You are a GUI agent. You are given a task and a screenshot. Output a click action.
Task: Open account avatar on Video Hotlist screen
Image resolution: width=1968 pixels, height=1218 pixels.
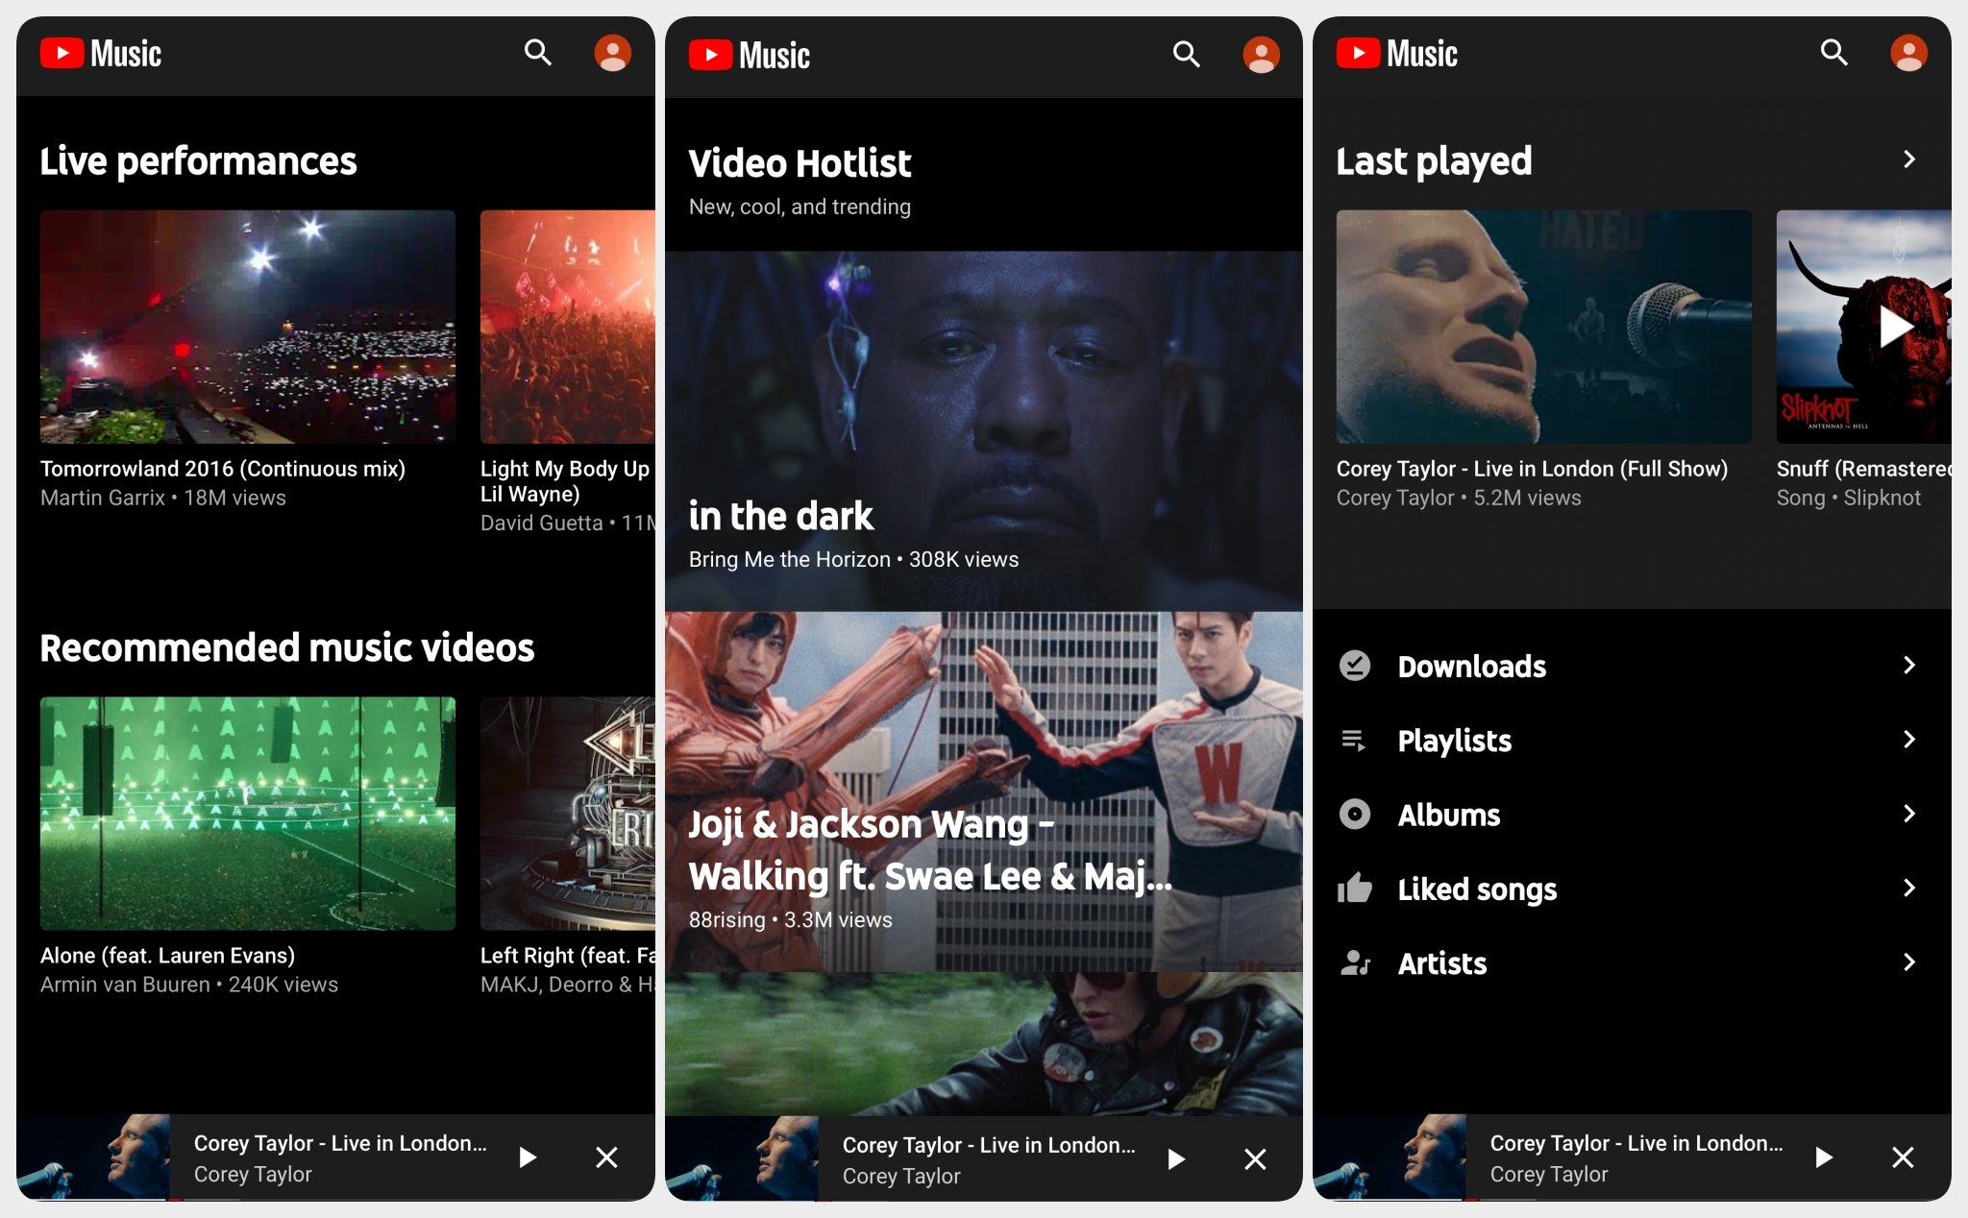coord(1261,55)
